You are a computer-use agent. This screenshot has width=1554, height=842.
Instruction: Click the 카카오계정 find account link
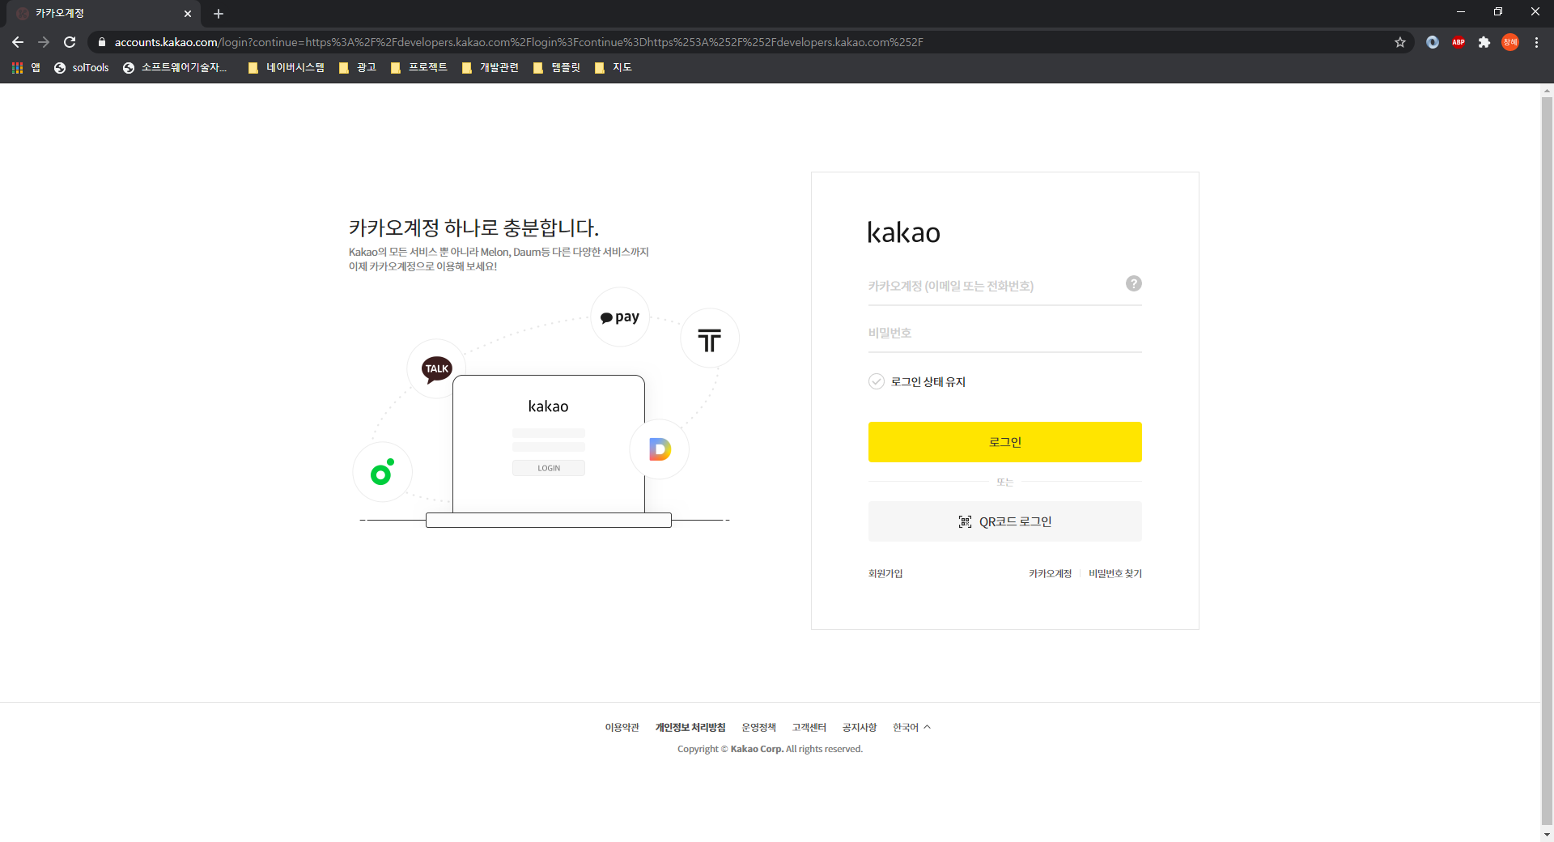[1050, 573]
